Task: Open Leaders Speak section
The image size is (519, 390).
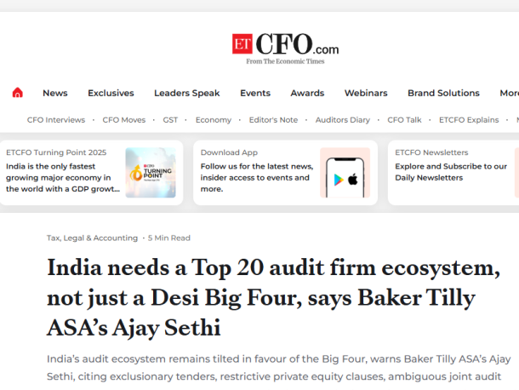Action: point(187,93)
